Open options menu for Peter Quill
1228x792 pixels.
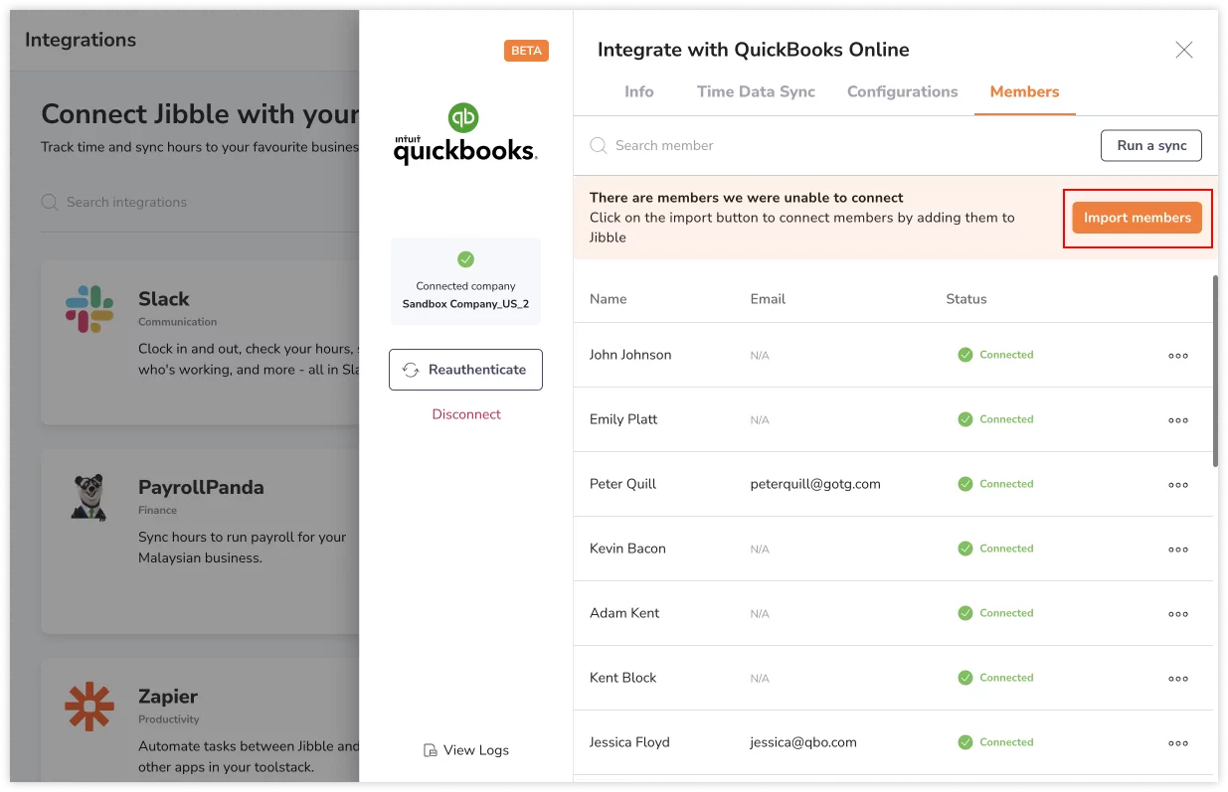(1178, 484)
